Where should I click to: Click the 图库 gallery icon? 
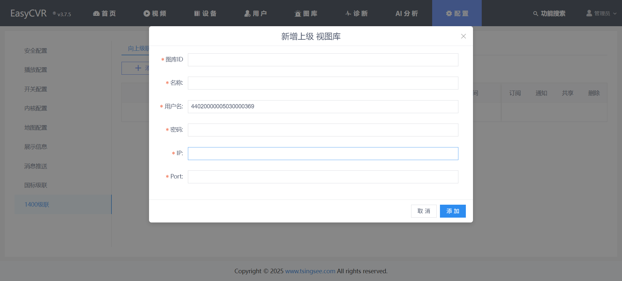click(x=298, y=14)
